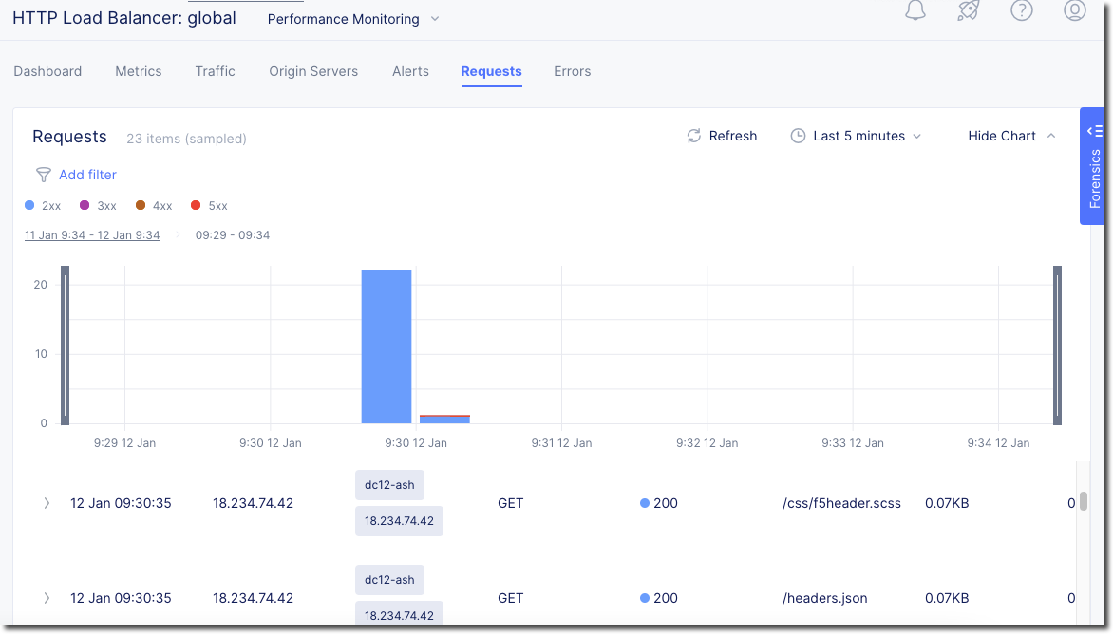This screenshot has height=634, width=1113.
Task: Open the Forensics side panel
Action: pos(1096,166)
